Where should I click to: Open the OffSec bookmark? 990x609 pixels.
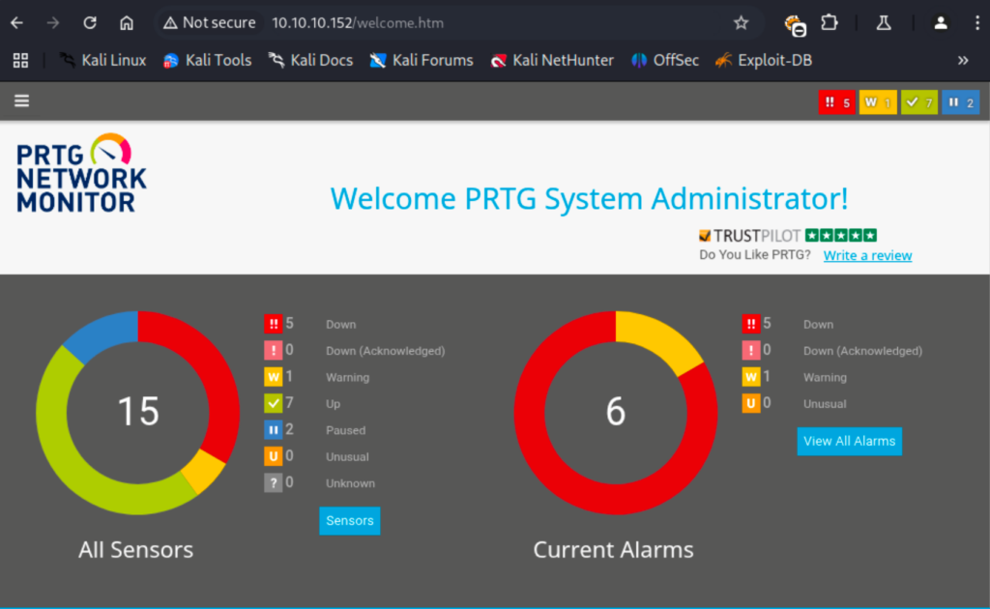[665, 61]
